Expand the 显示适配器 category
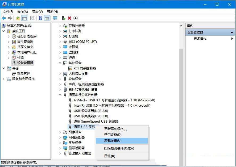Screen dimensions: 236x167 click(x=60, y=148)
